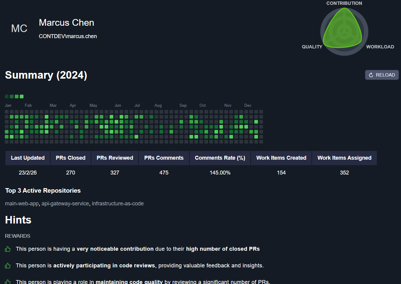Click the darkest green legend swatch
Image resolution: width=401 pixels, height=284 pixels.
[7, 96]
